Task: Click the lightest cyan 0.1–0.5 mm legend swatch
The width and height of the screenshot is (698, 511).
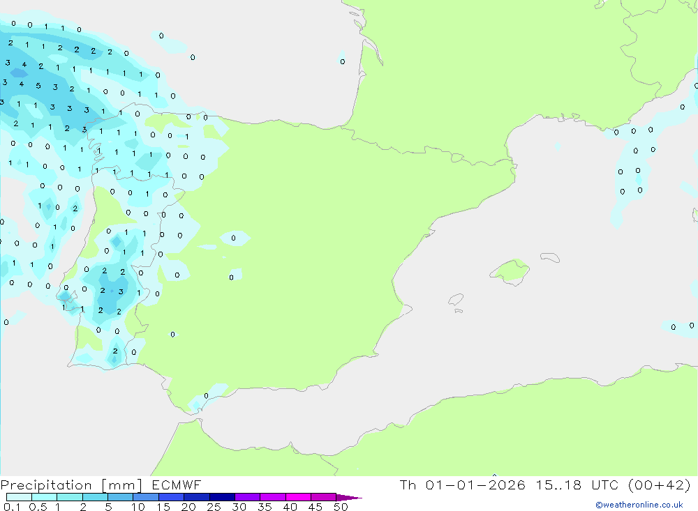Action: [x=19, y=497]
